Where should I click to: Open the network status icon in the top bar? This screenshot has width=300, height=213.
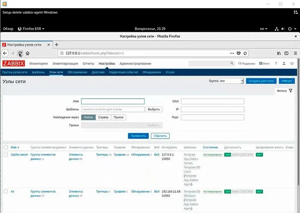pyautogui.click(x=276, y=29)
